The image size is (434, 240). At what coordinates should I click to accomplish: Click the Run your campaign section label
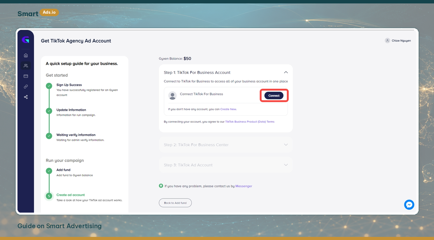(65, 161)
